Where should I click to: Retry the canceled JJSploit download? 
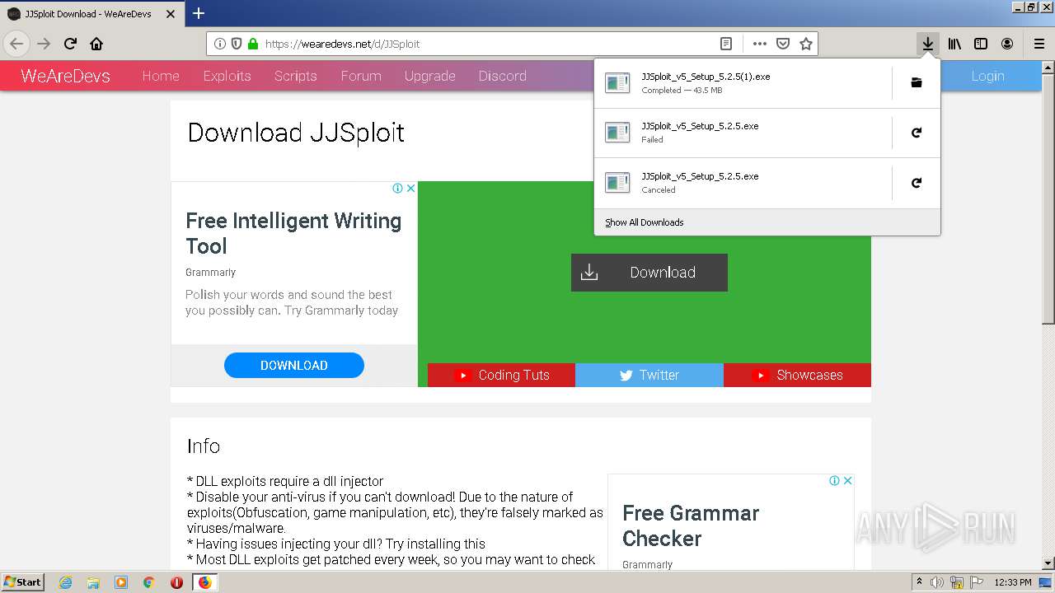click(x=916, y=183)
